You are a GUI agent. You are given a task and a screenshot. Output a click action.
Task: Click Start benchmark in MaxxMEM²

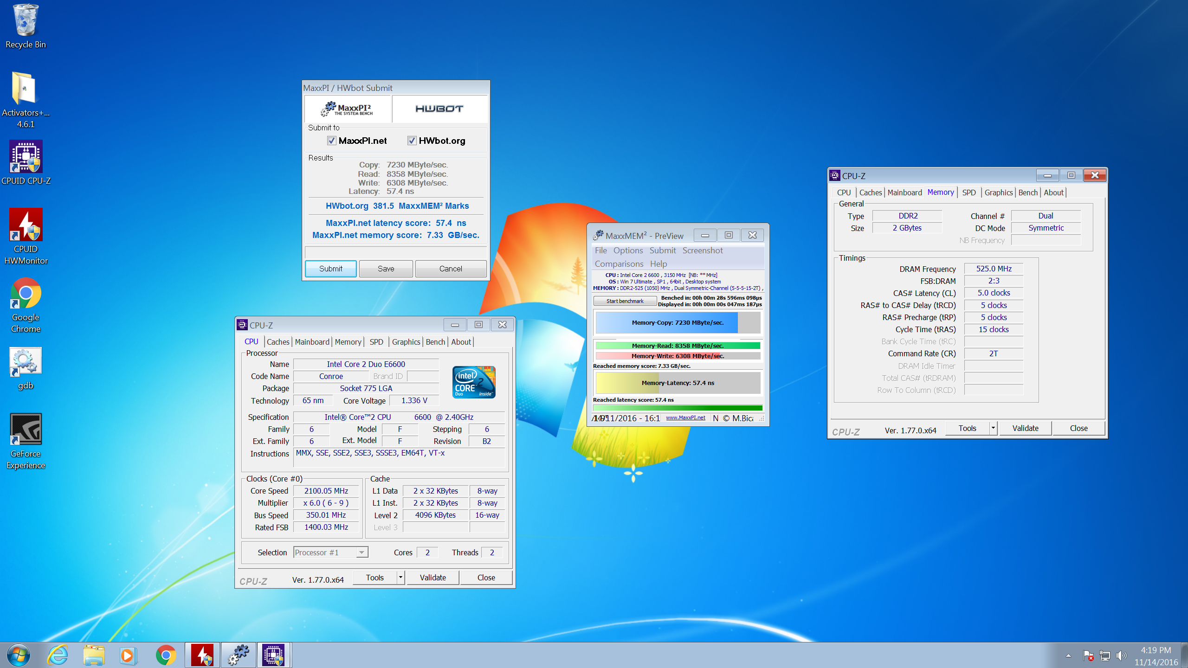click(x=625, y=301)
